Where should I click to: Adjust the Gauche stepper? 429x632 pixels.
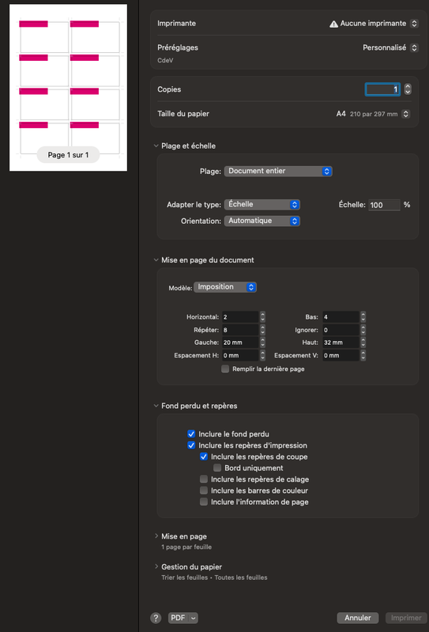click(x=262, y=342)
